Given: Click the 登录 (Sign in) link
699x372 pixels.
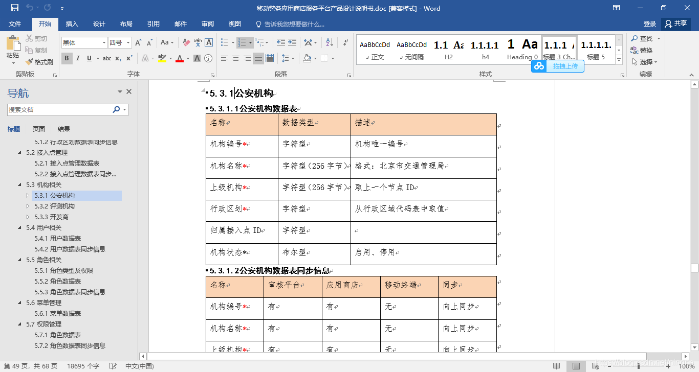Looking at the screenshot, I should tap(650, 24).
